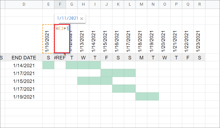Click the 1/15/2021 rotated date cell
This screenshot has height=128, width=220.
point(106,39)
